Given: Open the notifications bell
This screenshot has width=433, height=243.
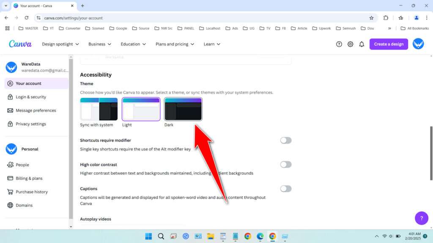Looking at the screenshot, I should [362, 44].
